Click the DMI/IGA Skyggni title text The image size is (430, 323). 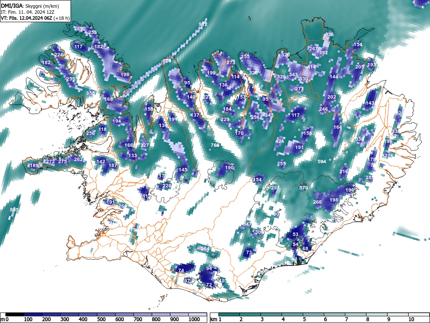tap(30, 6)
